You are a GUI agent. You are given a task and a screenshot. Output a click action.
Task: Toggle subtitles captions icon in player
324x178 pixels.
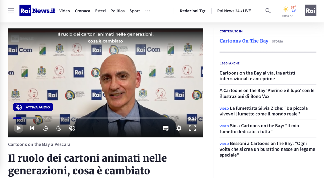[x=166, y=129]
